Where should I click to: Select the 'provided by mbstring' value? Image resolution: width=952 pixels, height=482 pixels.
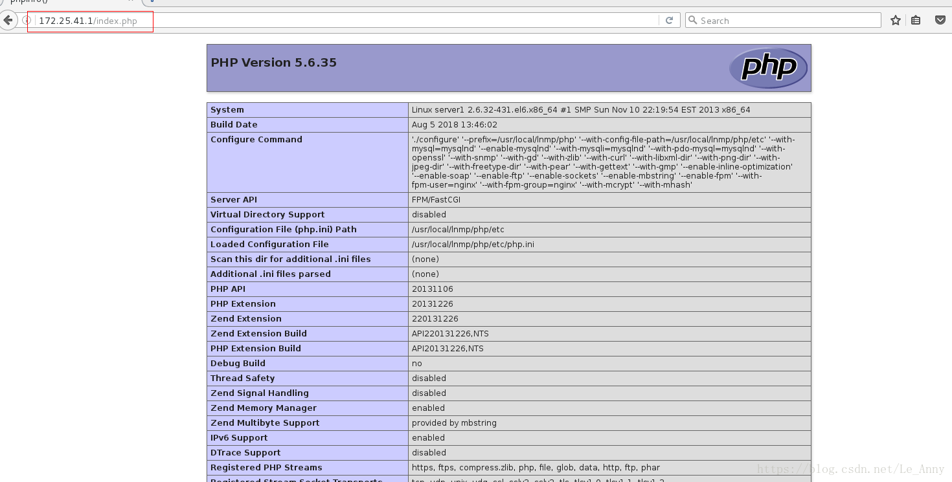coord(454,423)
